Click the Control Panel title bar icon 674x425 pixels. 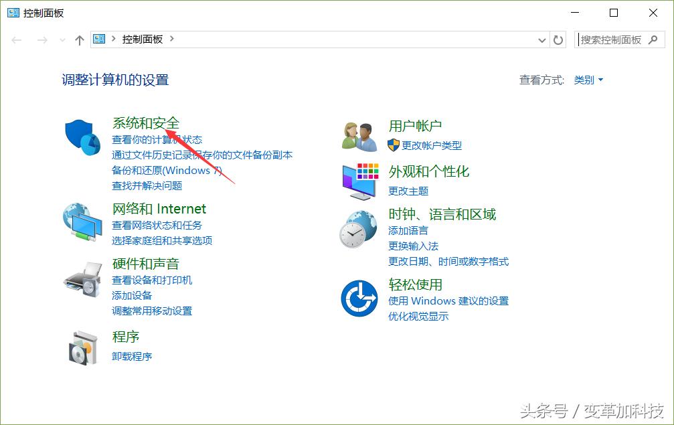[13, 13]
